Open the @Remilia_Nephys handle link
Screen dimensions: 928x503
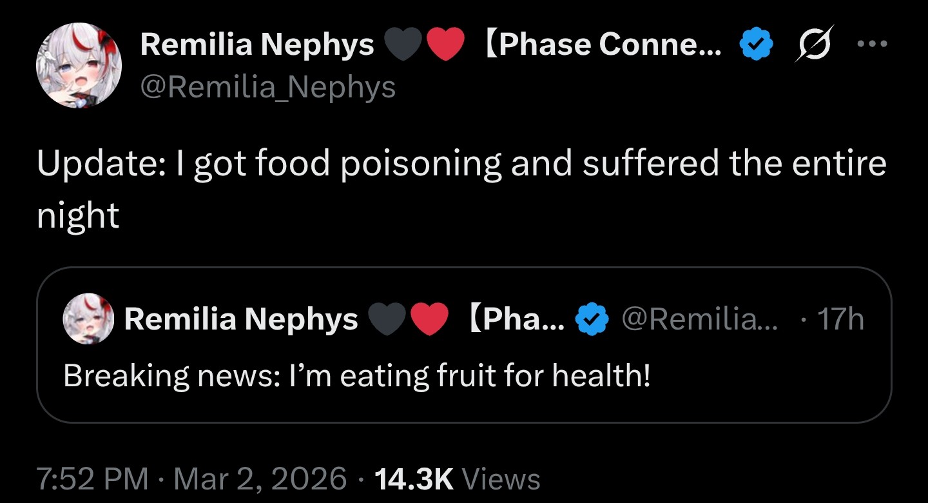268,87
